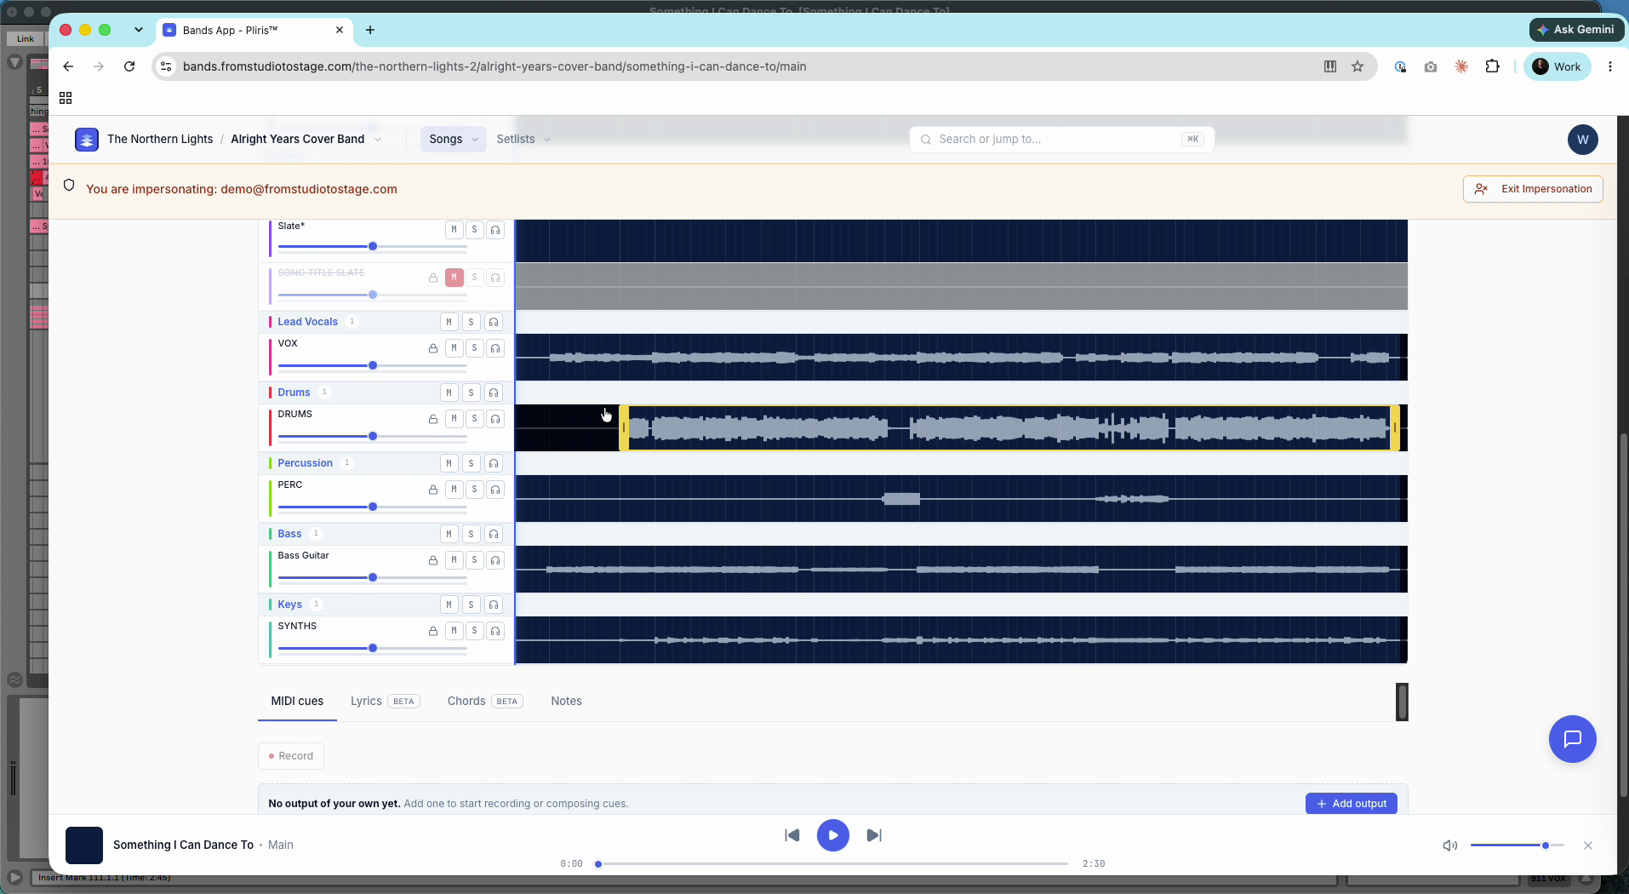Click the lock icon on PERC track
Image resolution: width=1629 pixels, height=894 pixels.
(433, 490)
